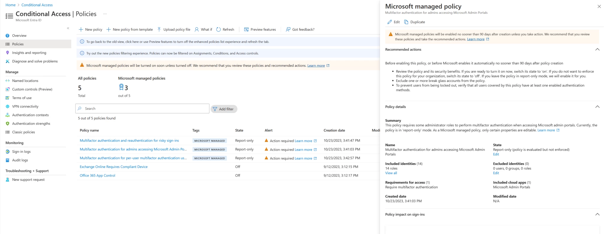Viewport: 605px width, 234px height.
Task: Click the Upload policy file icon
Action: (x=159, y=30)
